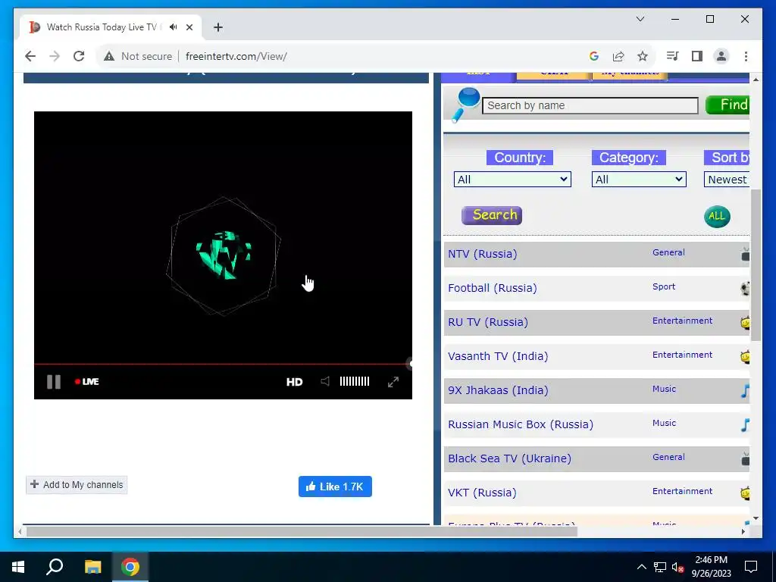
Task: Open the Country dropdown
Action: [x=512, y=179]
